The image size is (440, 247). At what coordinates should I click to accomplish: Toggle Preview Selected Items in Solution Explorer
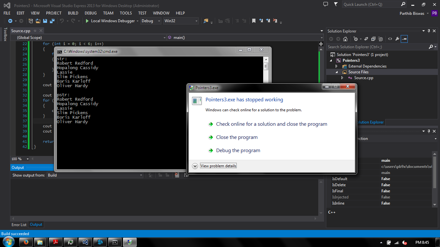pyautogui.click(x=405, y=39)
